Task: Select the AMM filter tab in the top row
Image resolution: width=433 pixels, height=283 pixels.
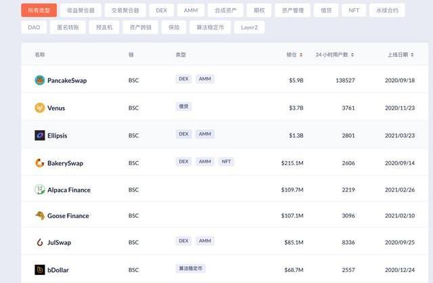Action: coord(191,11)
